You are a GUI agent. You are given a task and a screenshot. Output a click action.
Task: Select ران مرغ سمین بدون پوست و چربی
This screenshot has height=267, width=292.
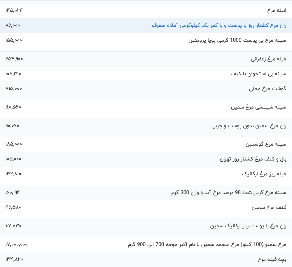[x=249, y=126]
